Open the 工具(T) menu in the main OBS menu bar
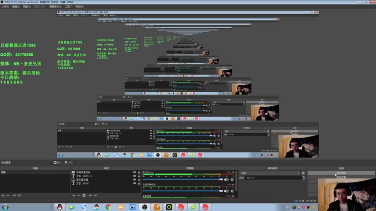This screenshot has width=376, height=211. pyautogui.click(x=69, y=7)
